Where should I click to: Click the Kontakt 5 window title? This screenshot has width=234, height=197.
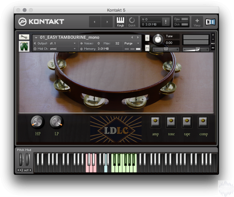pyautogui.click(x=116, y=10)
